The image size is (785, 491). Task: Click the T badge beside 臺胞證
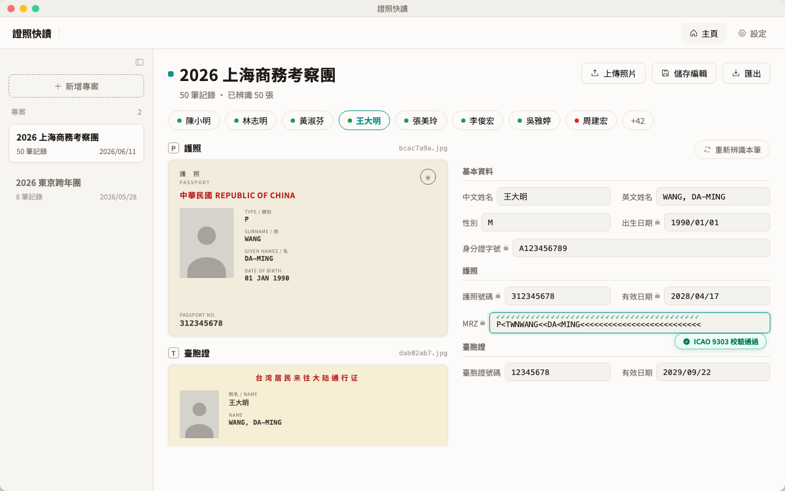click(x=174, y=353)
